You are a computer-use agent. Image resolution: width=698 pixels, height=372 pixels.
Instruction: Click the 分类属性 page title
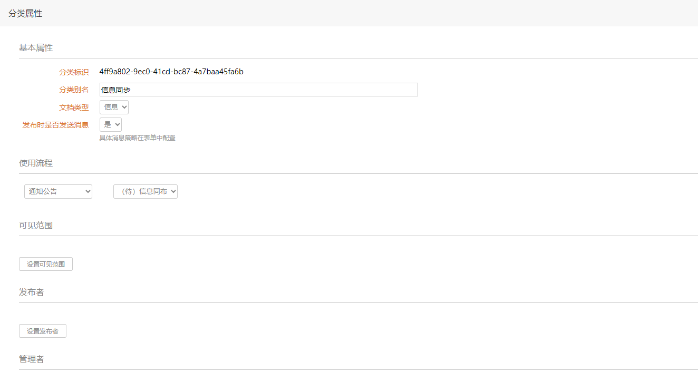[25, 14]
